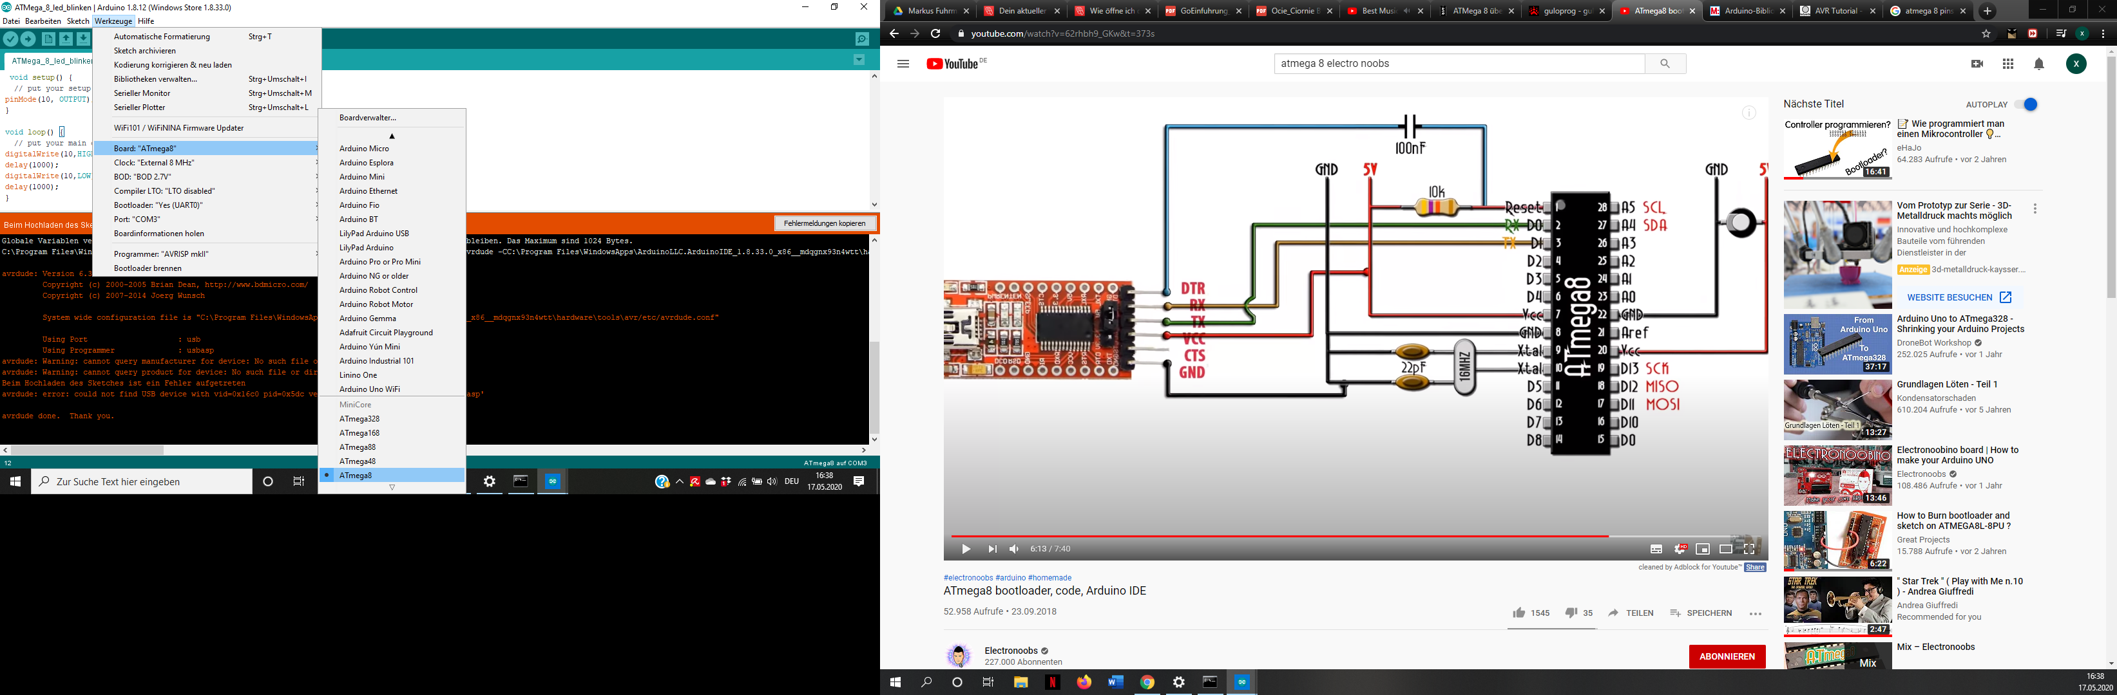Click the Save sketch down-arrow icon
The width and height of the screenshot is (2117, 695).
tap(83, 39)
